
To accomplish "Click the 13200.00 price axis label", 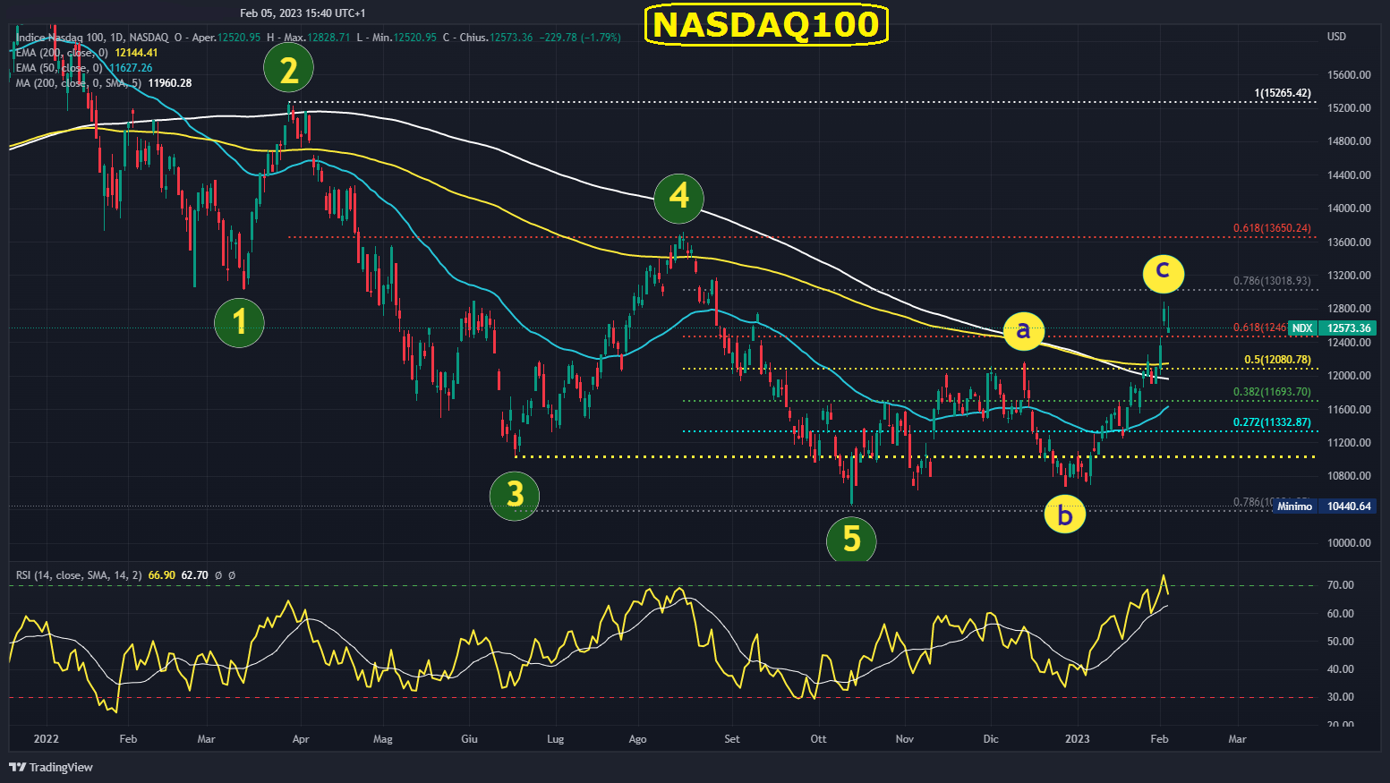I will 1349,276.
